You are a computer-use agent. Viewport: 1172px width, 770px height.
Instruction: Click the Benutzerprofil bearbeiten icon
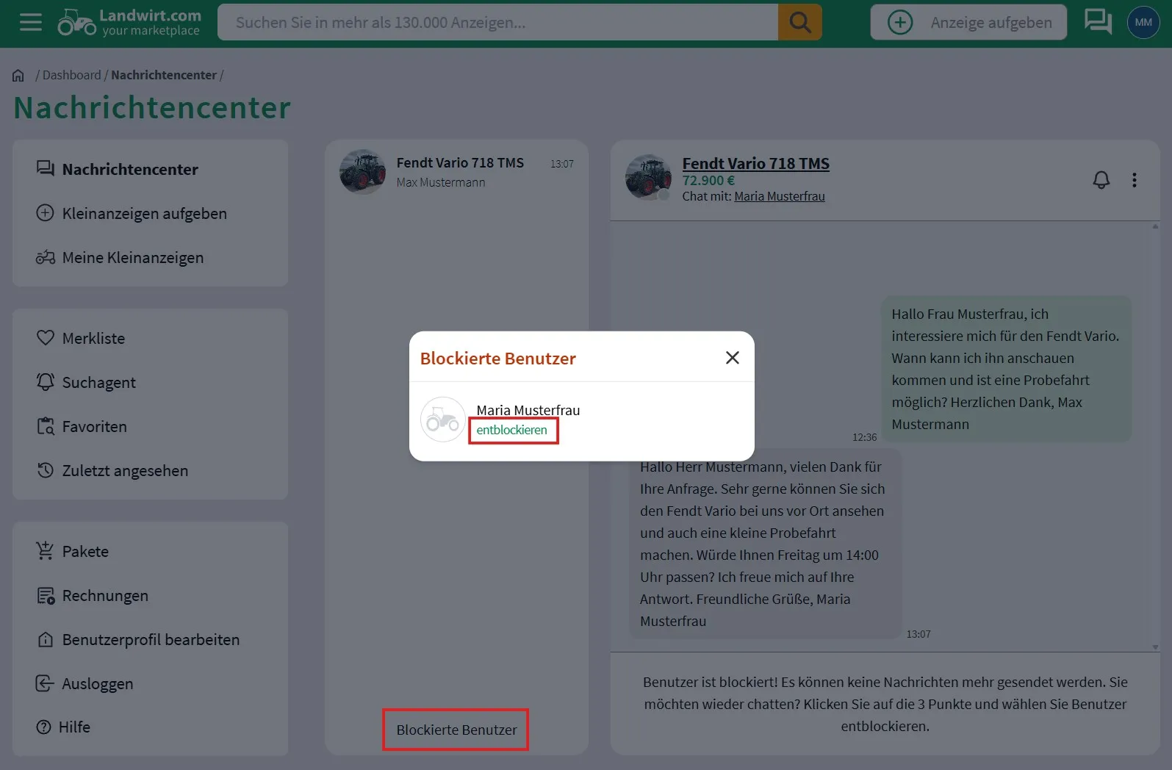point(46,639)
